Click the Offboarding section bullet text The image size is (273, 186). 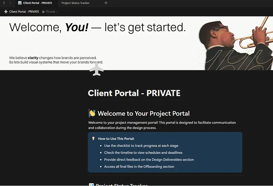tap(139, 167)
